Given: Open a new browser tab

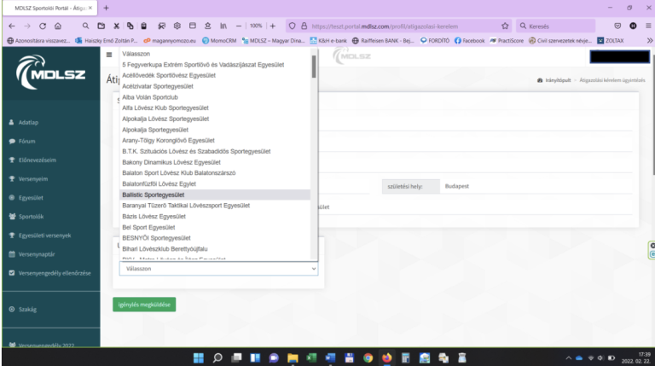Looking at the screenshot, I should coord(106,8).
